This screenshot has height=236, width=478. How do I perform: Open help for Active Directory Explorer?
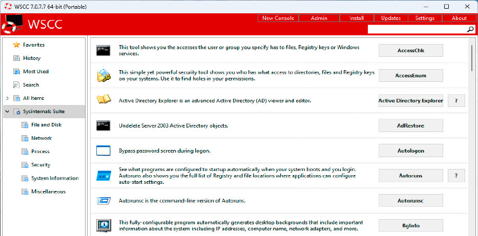[x=456, y=100]
